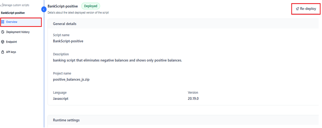Click the positive_balances_js.zip project name
Image resolution: width=322 pixels, height=128 pixels.
click(x=71, y=79)
